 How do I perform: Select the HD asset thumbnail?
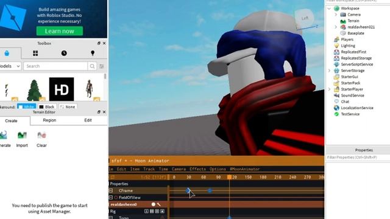pyautogui.click(x=62, y=89)
